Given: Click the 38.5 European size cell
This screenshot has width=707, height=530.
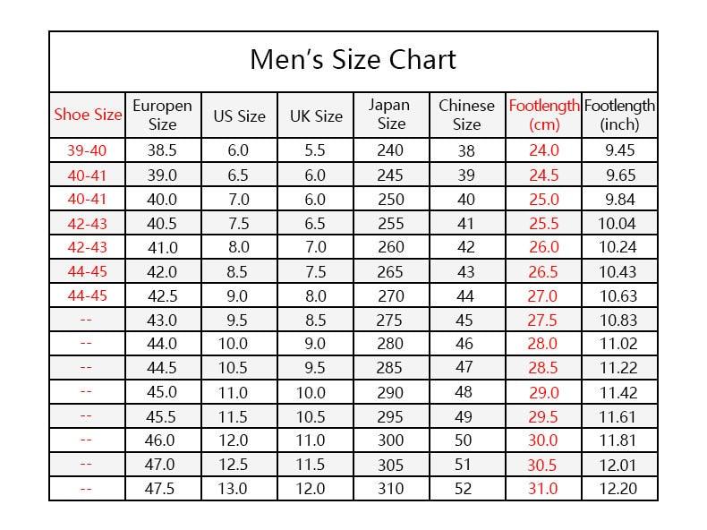Looking at the screenshot, I should pyautogui.click(x=162, y=150).
